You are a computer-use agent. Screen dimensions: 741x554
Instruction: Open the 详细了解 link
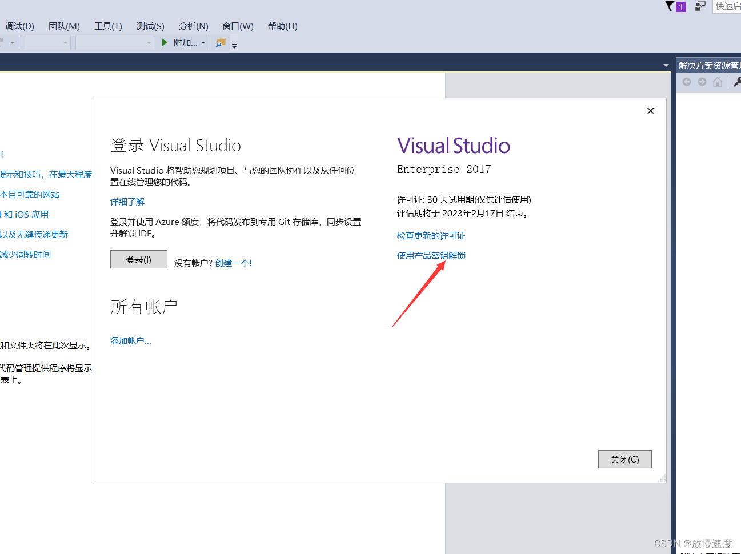coord(127,202)
